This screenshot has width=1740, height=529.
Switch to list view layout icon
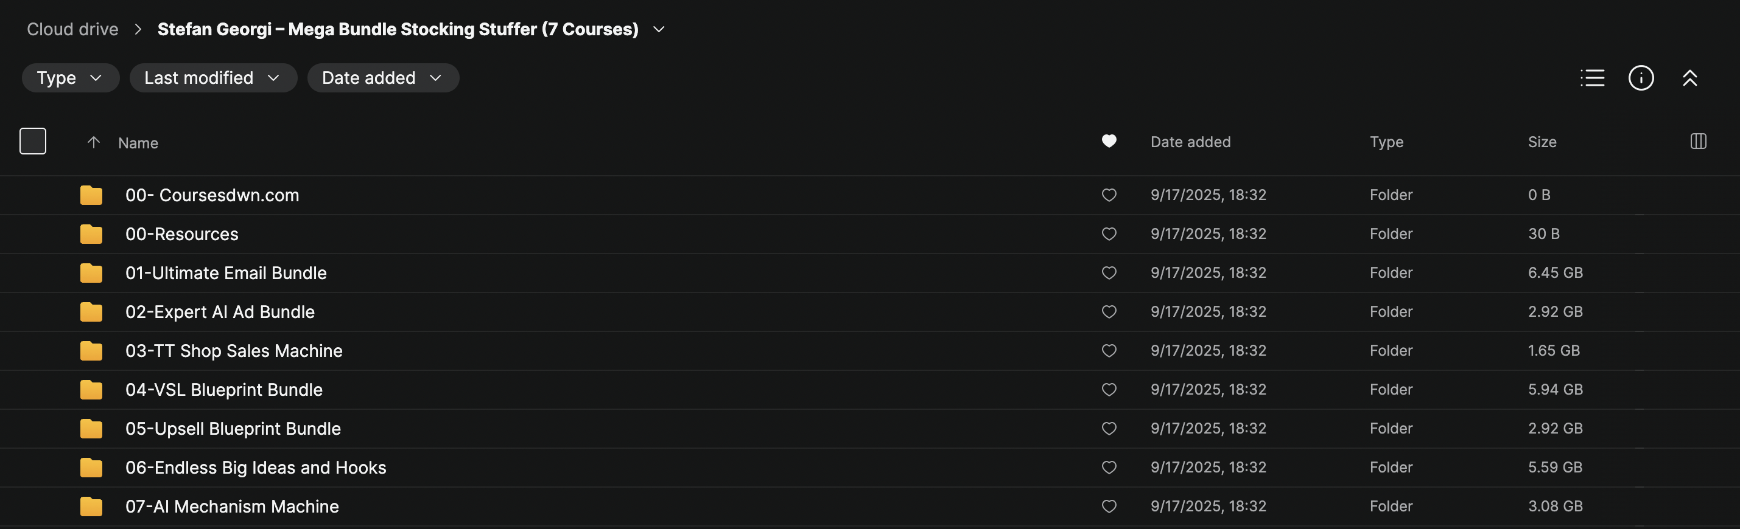point(1592,78)
